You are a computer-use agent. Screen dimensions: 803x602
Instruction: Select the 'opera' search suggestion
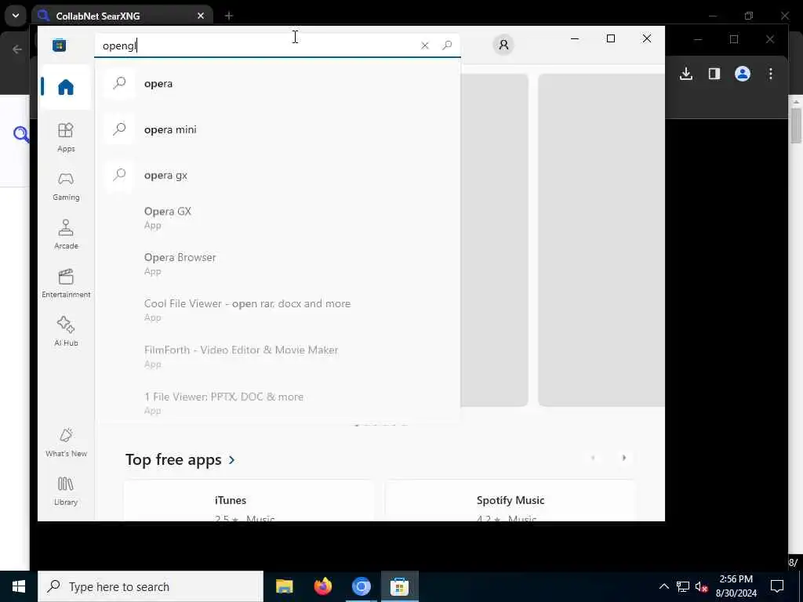point(277,83)
